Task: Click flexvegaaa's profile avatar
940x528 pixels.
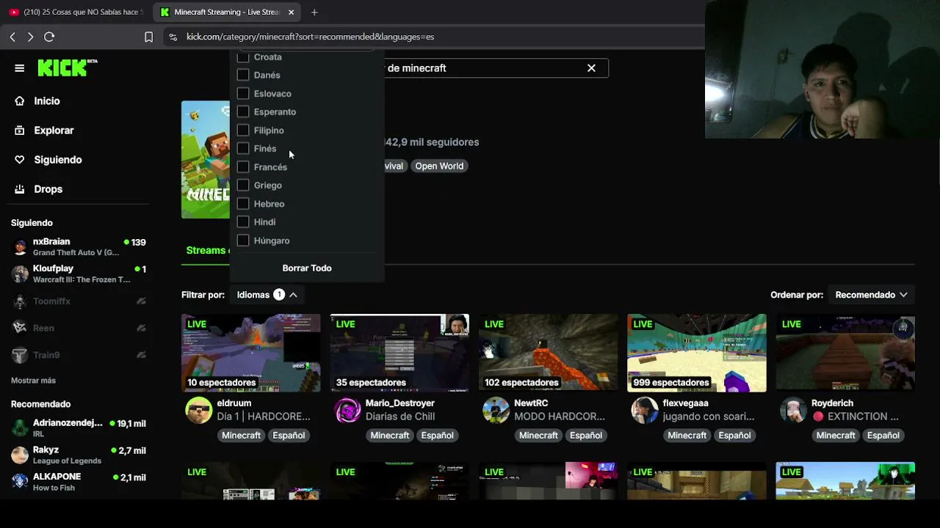Action: coord(644,411)
